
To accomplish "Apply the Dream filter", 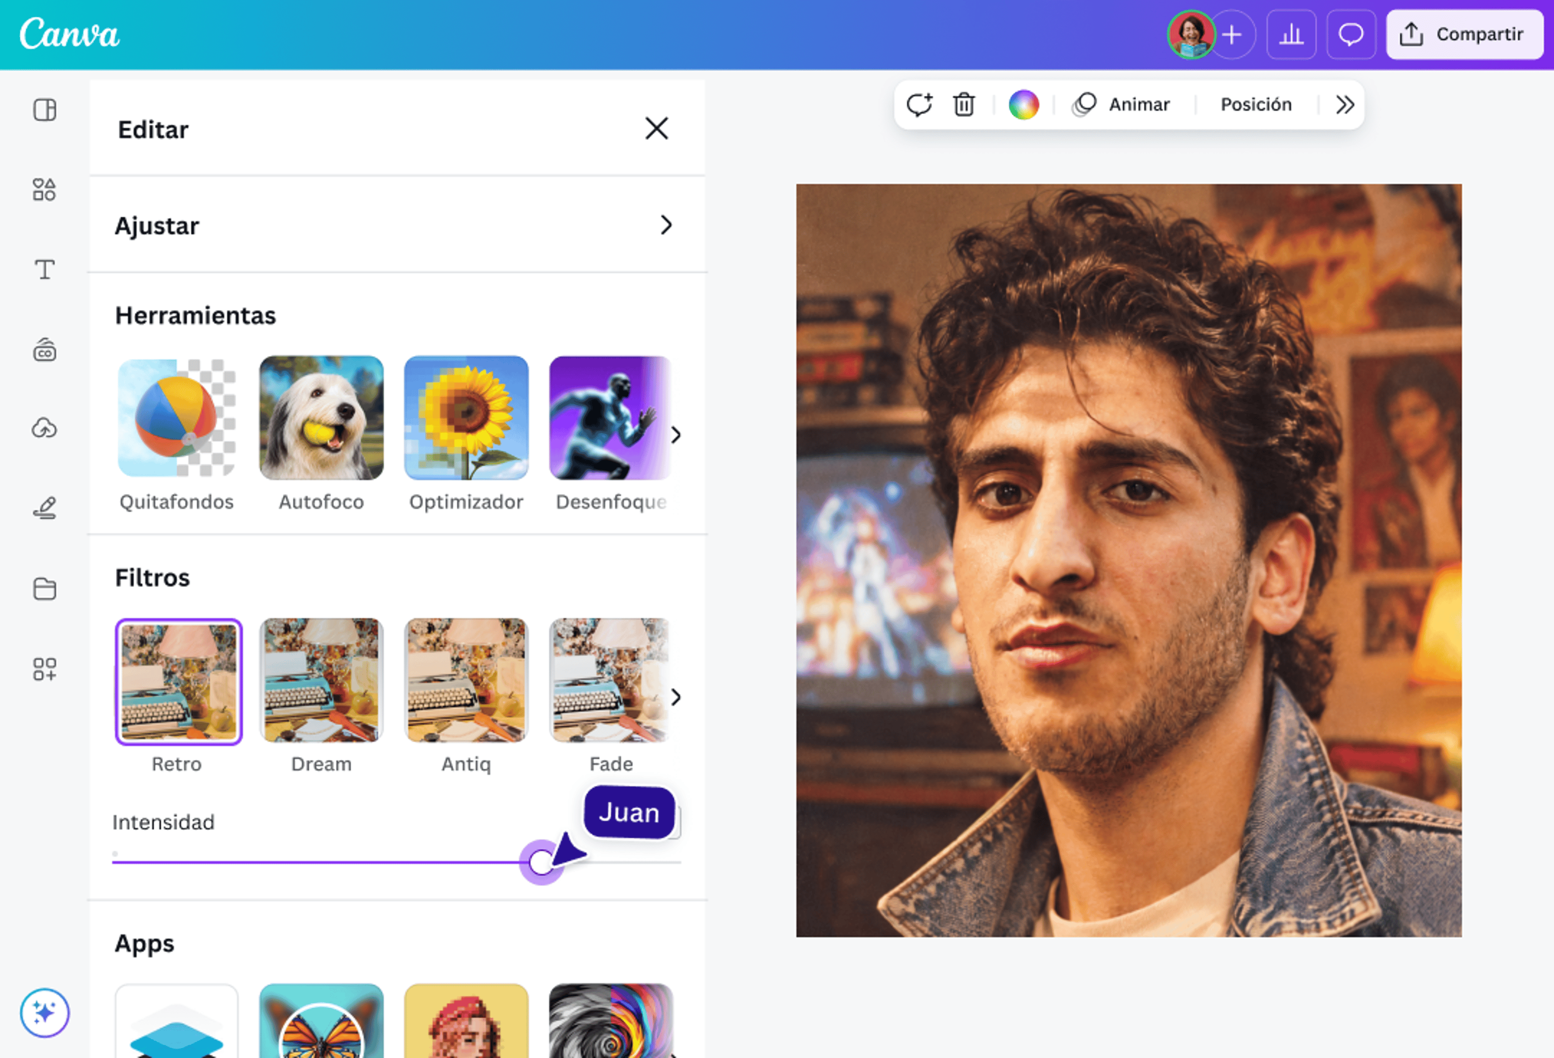I will pyautogui.click(x=322, y=697).
